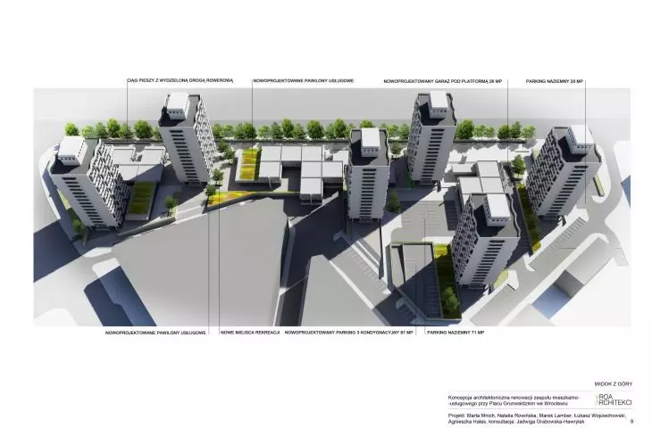Click the 'WIDOK Z GÓRY' title
Viewport: 652px width, 428px height.
click(613, 384)
